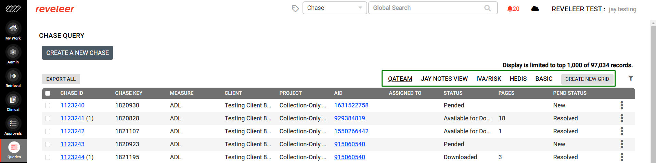The width and height of the screenshot is (656, 163).
Task: Toggle the select-all checkbox in header
Action: 48,93
